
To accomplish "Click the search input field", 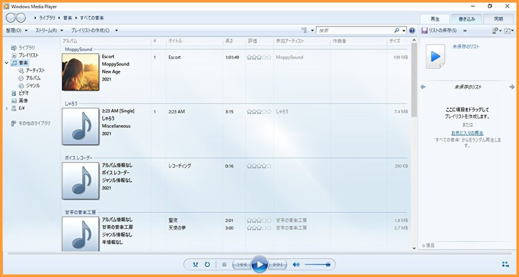I will (x=355, y=30).
